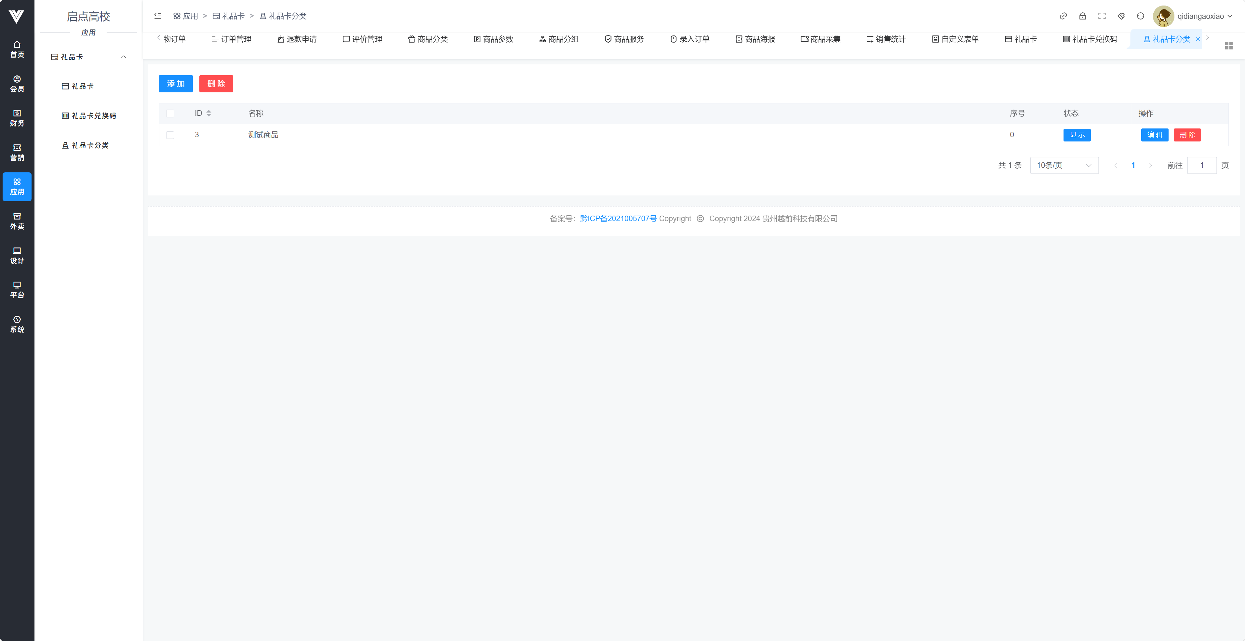Collapse sidebar with menu fold icon

coord(157,16)
